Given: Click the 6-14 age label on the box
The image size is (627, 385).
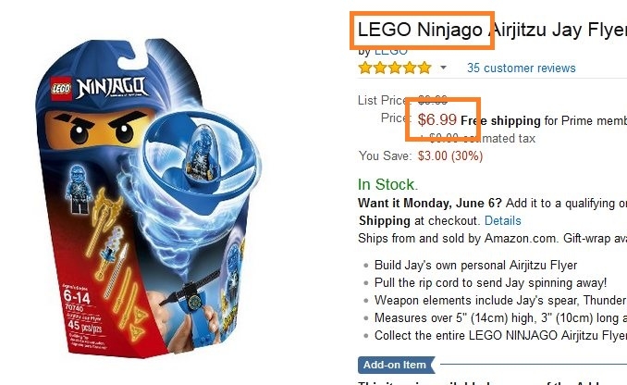Looking at the screenshot, I should click(77, 297).
